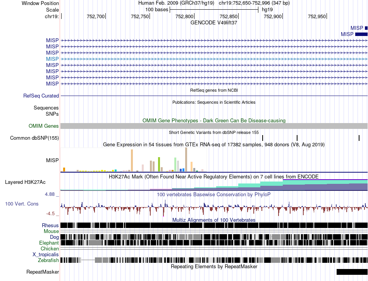
Task: Click the wide MISP exon block at right edge
Action: pos(361,34)
